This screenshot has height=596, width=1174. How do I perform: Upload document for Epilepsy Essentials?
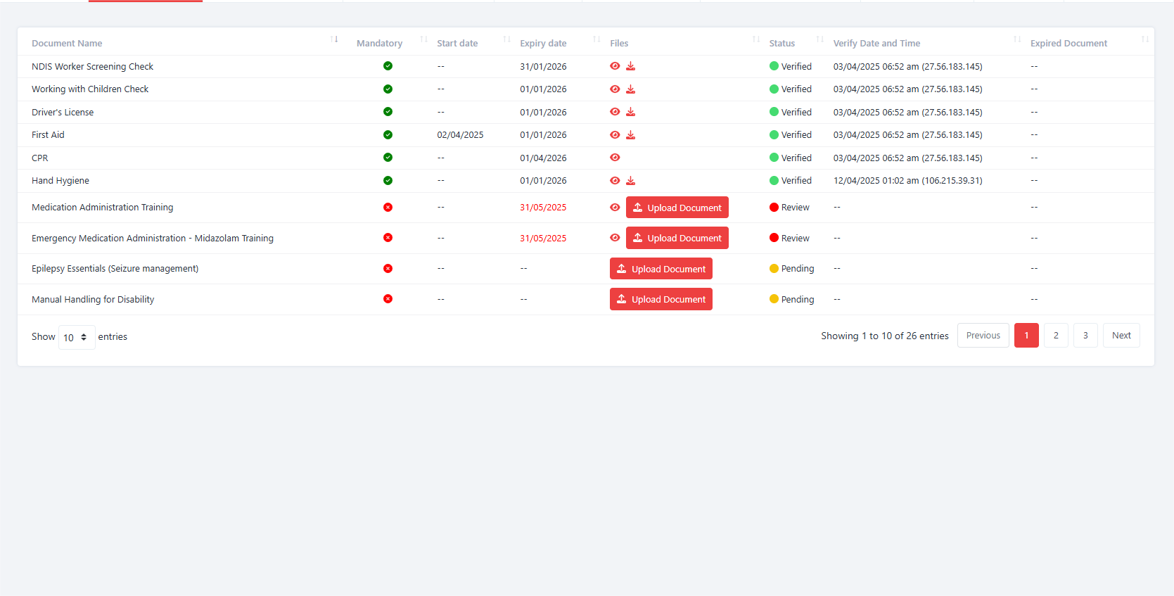pyautogui.click(x=661, y=269)
